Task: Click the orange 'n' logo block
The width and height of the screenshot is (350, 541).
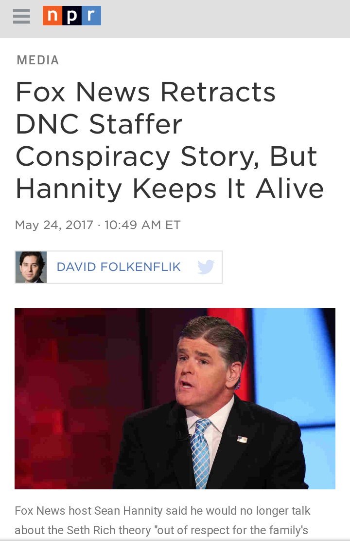Action: pos(52,16)
